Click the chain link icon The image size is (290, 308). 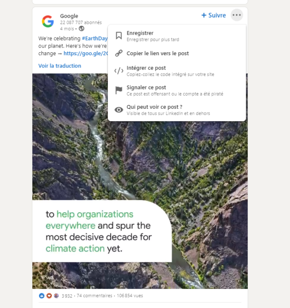[x=119, y=53]
